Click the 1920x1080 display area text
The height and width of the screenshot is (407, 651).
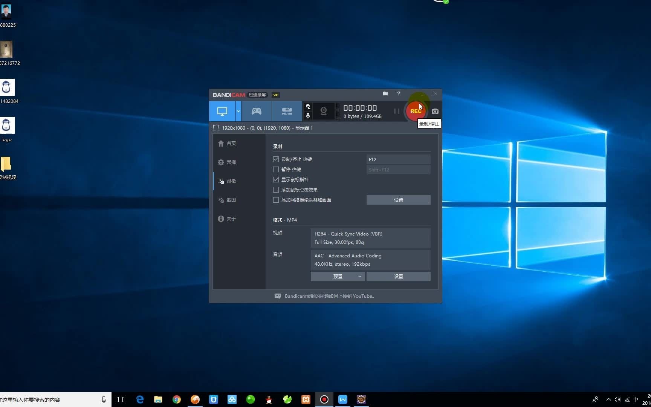pyautogui.click(x=267, y=128)
